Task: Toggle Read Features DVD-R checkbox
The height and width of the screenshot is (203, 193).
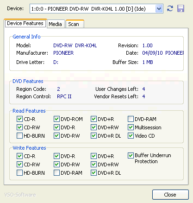Action: [x=56, y=127]
